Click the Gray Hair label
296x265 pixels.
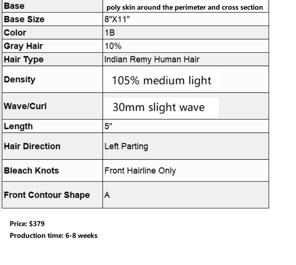[x=23, y=46]
